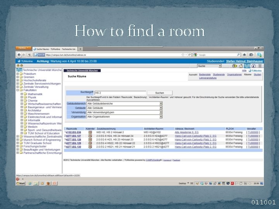Expand the TUM Graduate School node
This screenshot has height=209, width=279.
click(x=17, y=143)
